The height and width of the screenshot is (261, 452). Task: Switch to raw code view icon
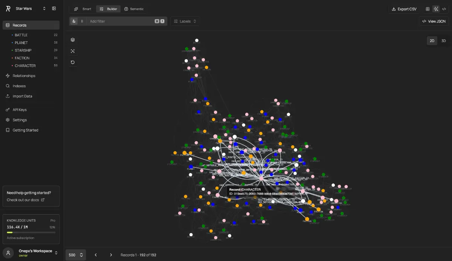pos(444,9)
